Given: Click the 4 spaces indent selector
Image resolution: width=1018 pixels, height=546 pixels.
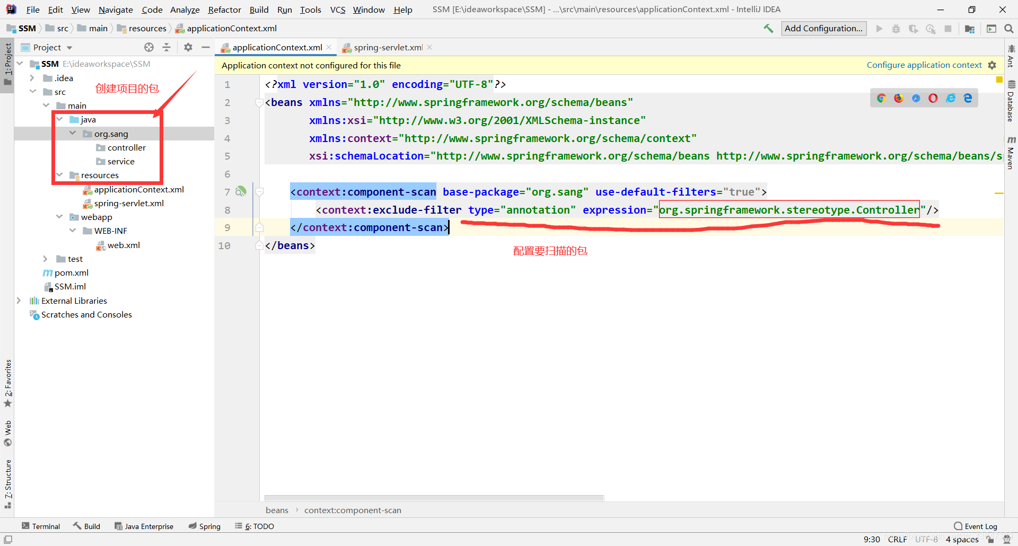Looking at the screenshot, I should click(x=962, y=539).
